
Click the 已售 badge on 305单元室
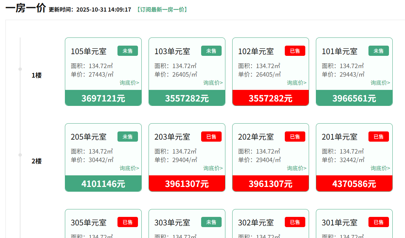(x=128, y=222)
